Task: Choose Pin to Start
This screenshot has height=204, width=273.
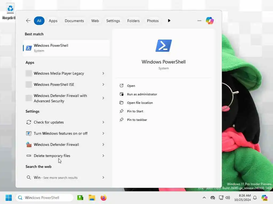Action: point(135,111)
